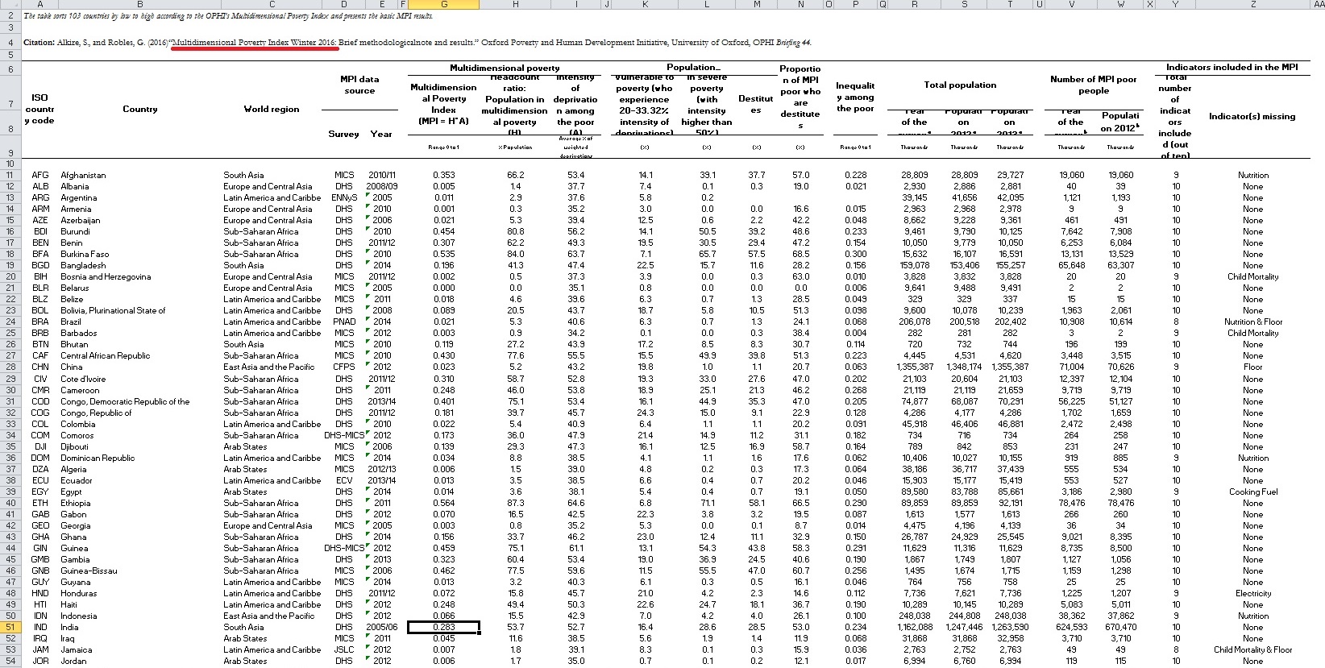Click 'DHS-MICS' survey cell for Comoros
1325x668 pixels.
[x=343, y=435]
